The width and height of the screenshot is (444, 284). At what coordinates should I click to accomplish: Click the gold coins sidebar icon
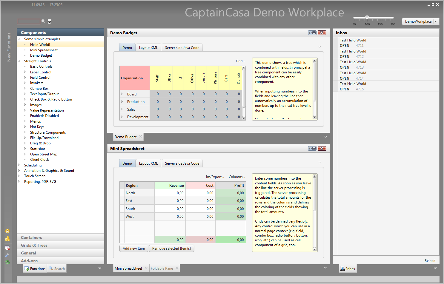pyautogui.click(x=7, y=239)
